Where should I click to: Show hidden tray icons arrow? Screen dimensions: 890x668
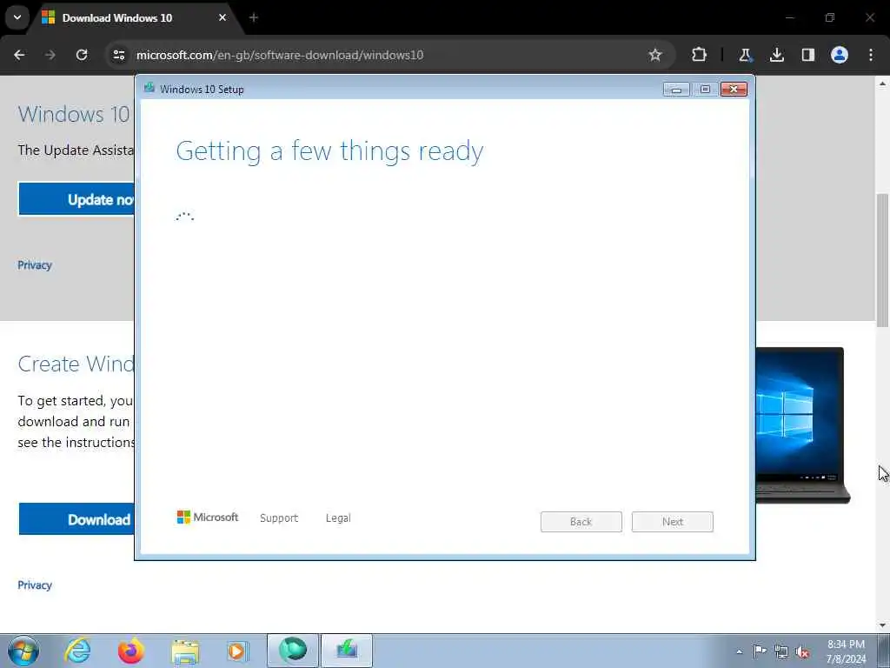[x=739, y=651]
